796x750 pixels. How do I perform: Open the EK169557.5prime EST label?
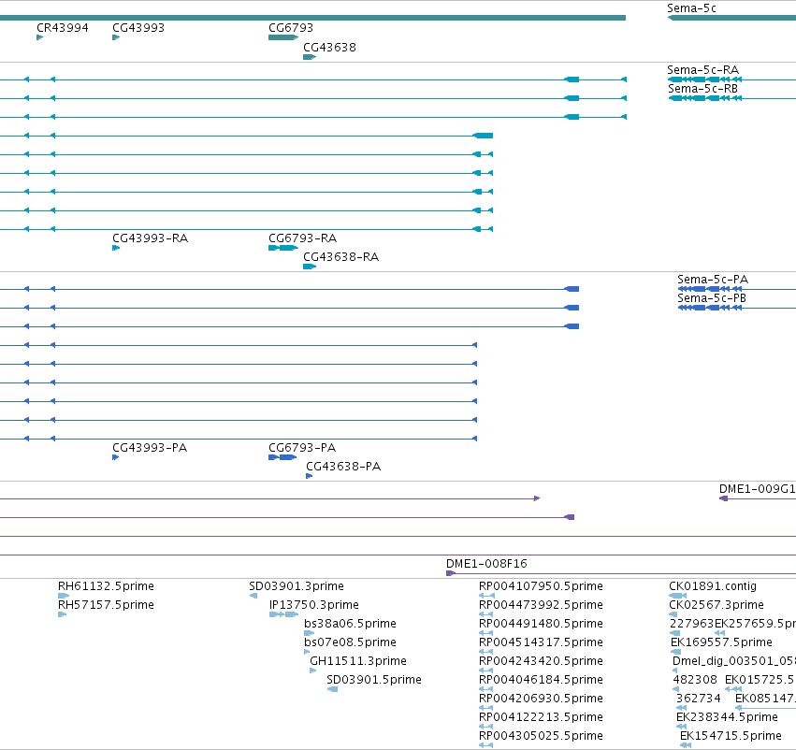click(x=721, y=642)
